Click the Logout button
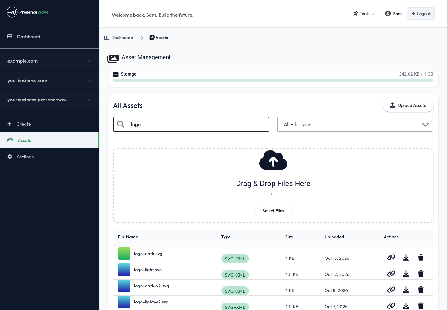 click(x=421, y=14)
